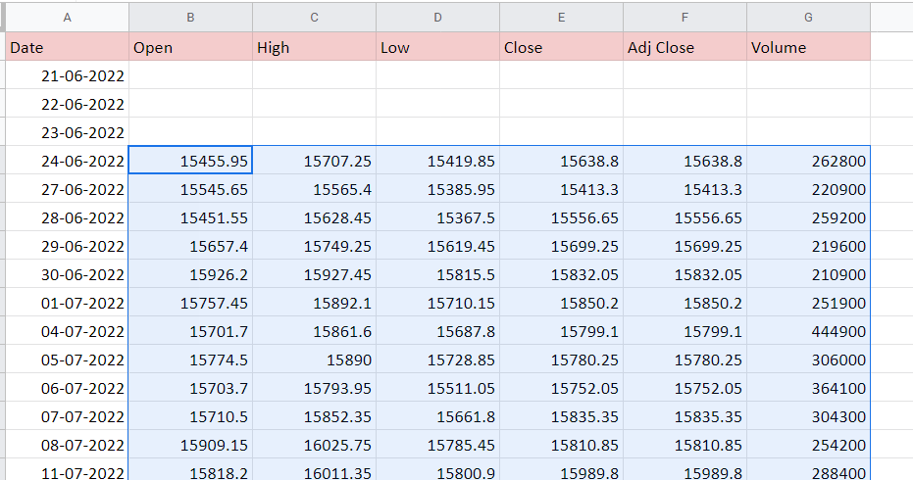Click High value 15890
Viewport: 913px width, 480px height.
pyautogui.click(x=315, y=360)
